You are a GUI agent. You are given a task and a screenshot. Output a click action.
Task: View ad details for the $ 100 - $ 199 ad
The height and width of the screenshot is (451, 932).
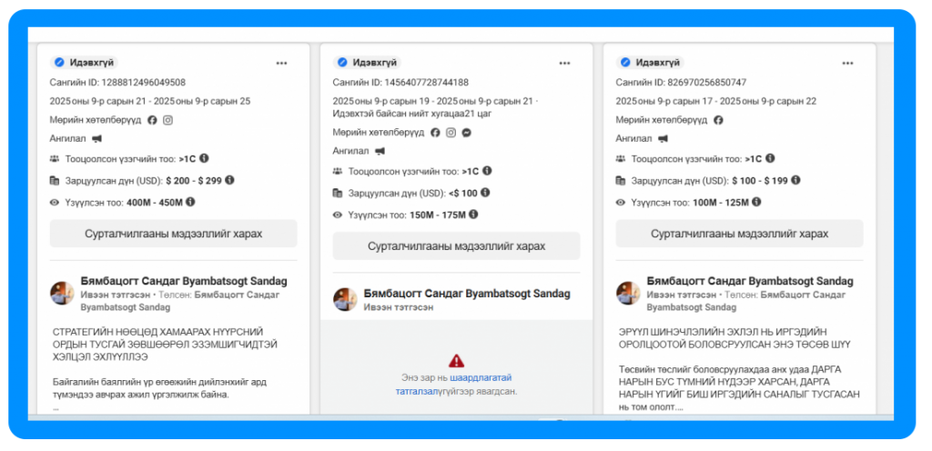point(739,234)
